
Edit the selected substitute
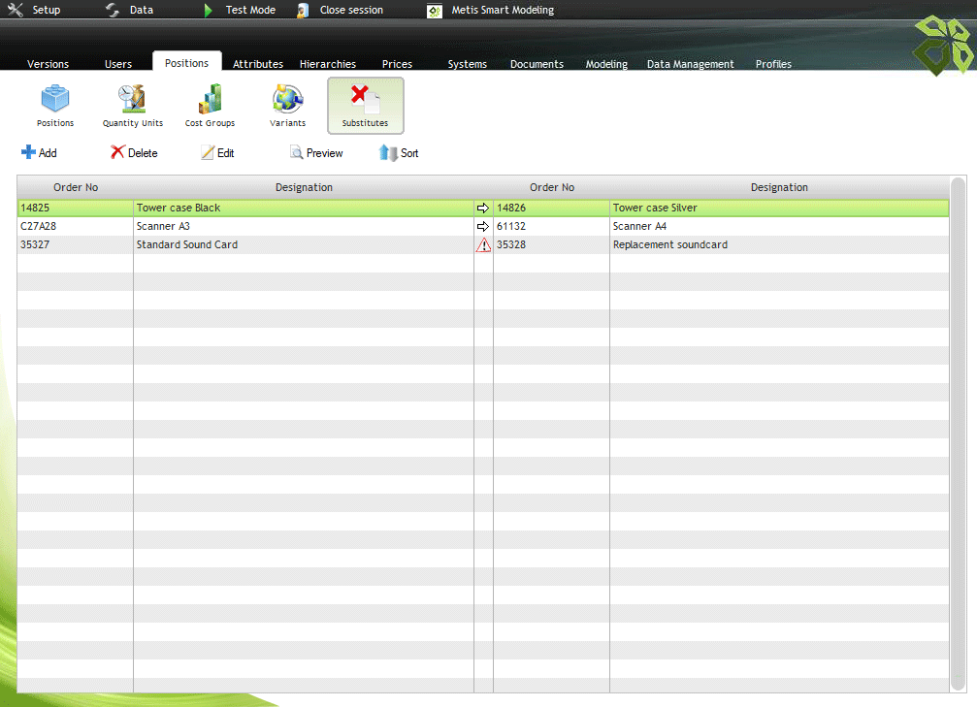point(217,153)
